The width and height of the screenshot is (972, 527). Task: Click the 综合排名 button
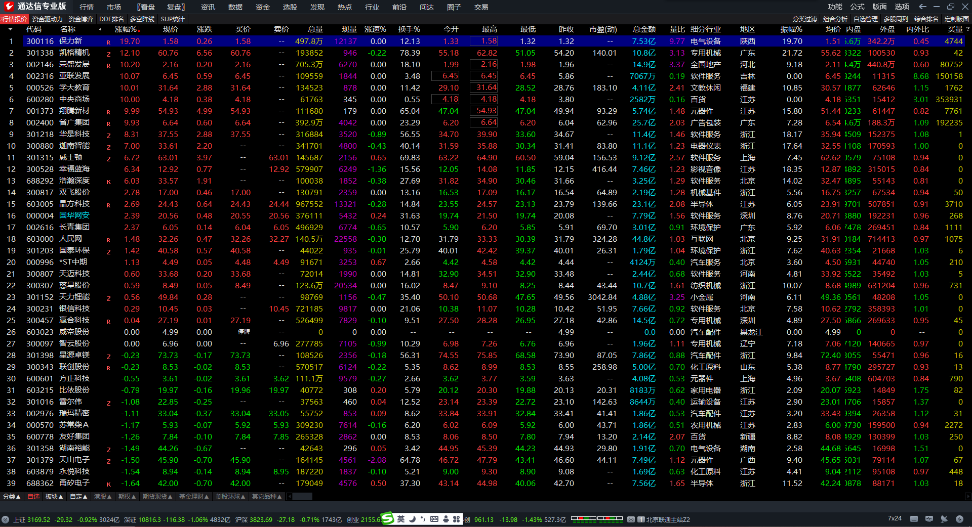click(926, 19)
